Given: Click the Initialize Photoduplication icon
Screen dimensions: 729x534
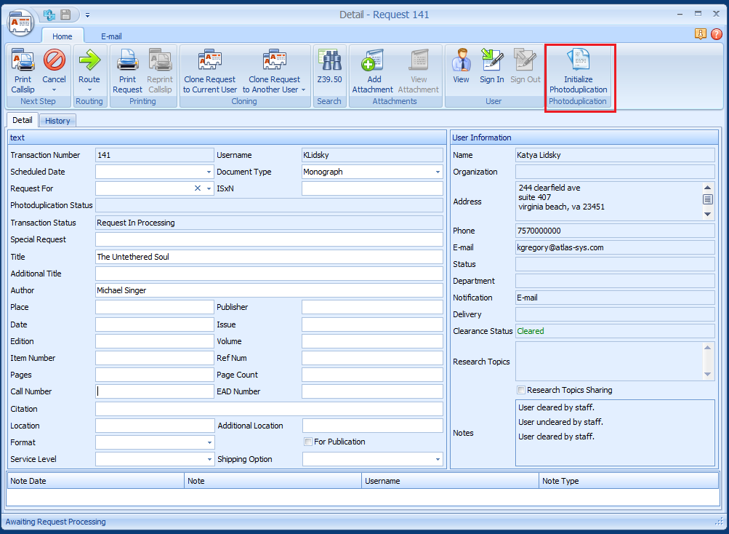Looking at the screenshot, I should (x=579, y=69).
